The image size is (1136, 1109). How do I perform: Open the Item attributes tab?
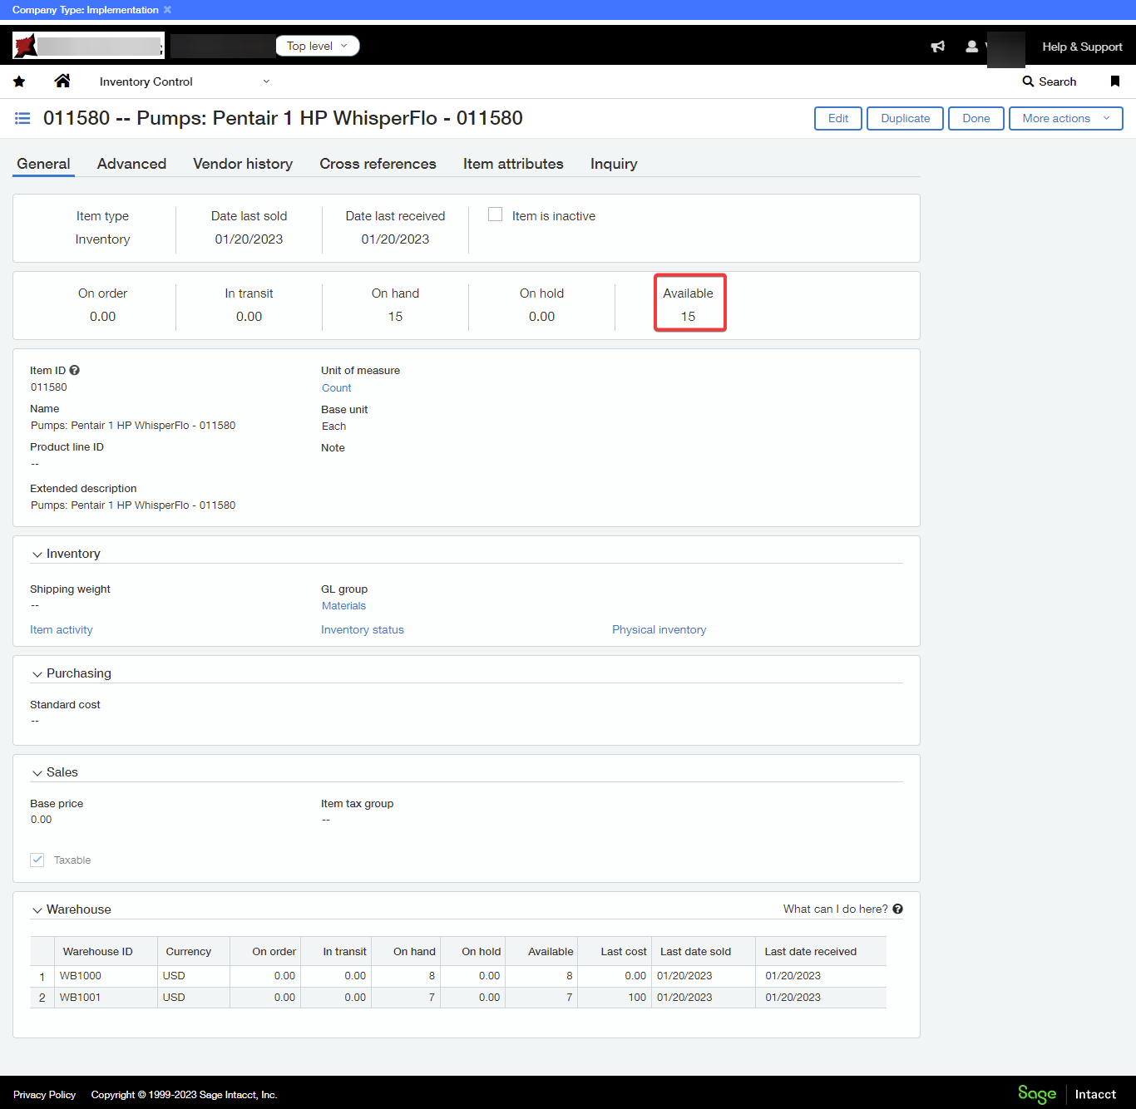pyautogui.click(x=513, y=164)
